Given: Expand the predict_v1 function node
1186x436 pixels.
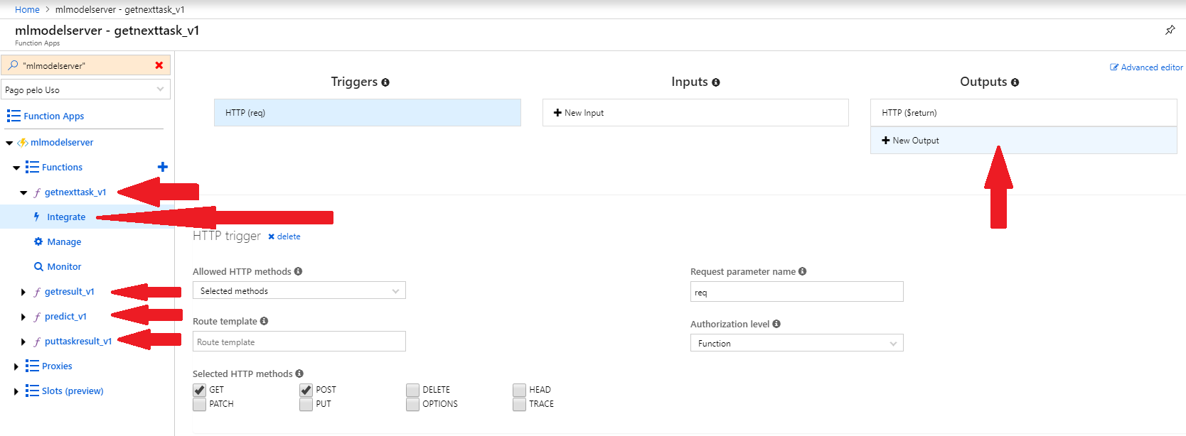Looking at the screenshot, I should pos(23,317).
